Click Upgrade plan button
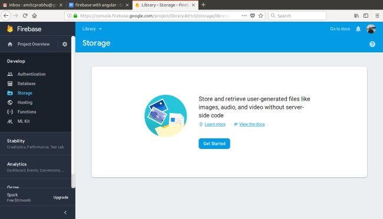This screenshot has height=219, width=383. click(61, 198)
